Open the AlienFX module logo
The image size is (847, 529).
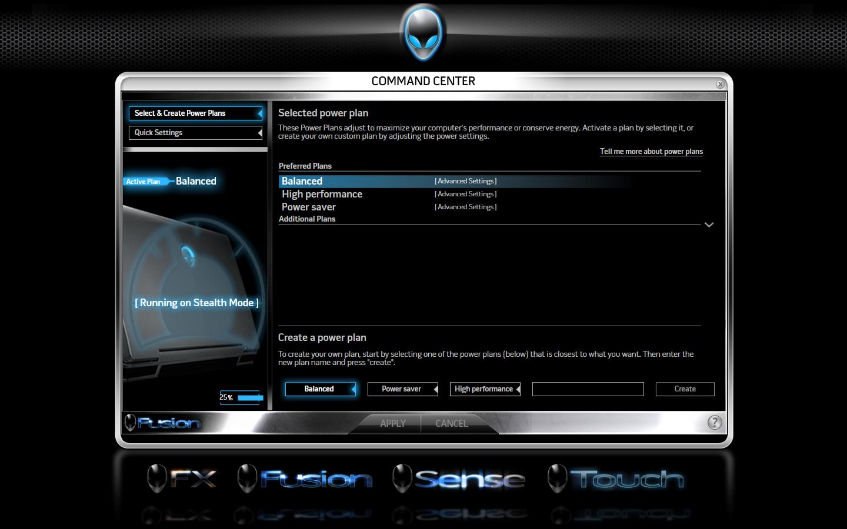(182, 478)
